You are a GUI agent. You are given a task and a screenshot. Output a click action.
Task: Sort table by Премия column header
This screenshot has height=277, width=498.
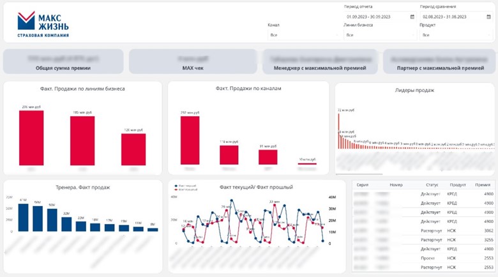(483, 184)
